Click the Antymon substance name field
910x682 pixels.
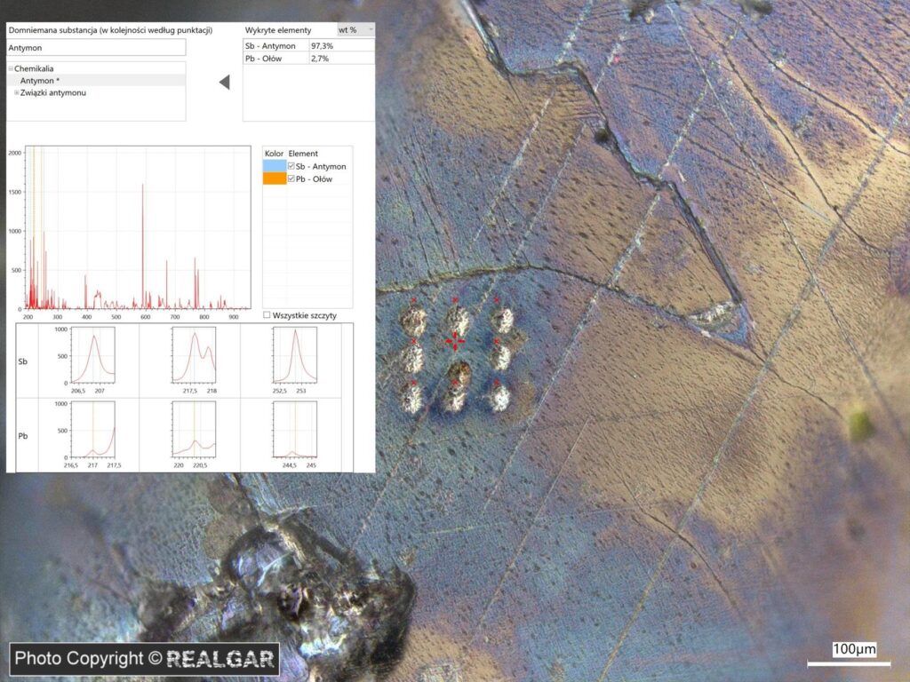tap(96, 48)
